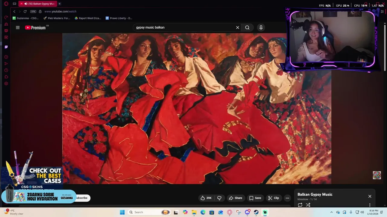Open the Player icon in sidebar

[6, 57]
